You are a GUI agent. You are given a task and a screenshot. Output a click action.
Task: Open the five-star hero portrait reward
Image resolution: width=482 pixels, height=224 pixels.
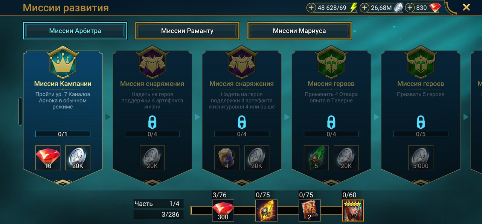353,210
